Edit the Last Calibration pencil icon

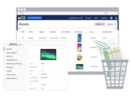(65, 78)
